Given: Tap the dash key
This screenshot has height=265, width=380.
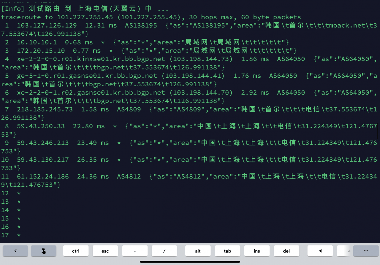Looking at the screenshot, I should point(135,251).
